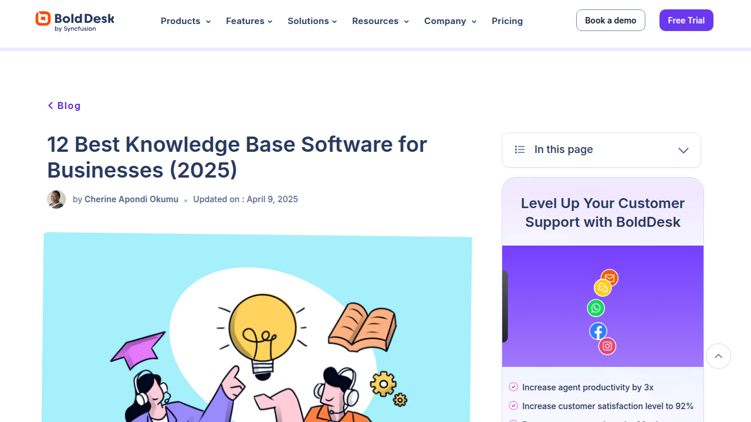Click the Increase agent productivity by 3x item
Image resolution: width=751 pixels, height=422 pixels.
tap(588, 387)
